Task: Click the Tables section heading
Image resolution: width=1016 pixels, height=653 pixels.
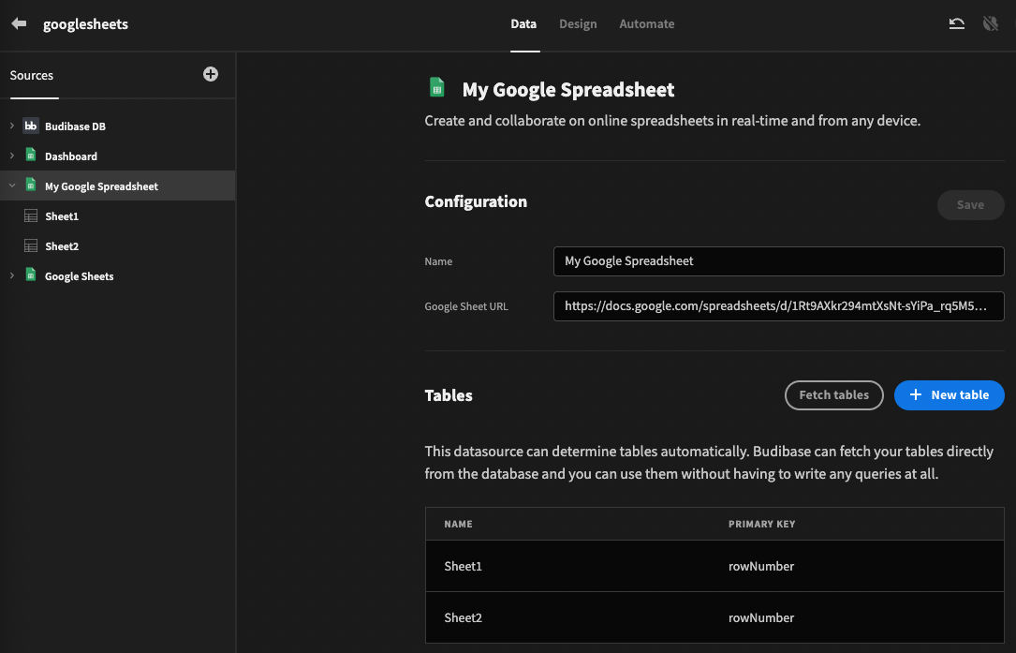Action: click(449, 395)
